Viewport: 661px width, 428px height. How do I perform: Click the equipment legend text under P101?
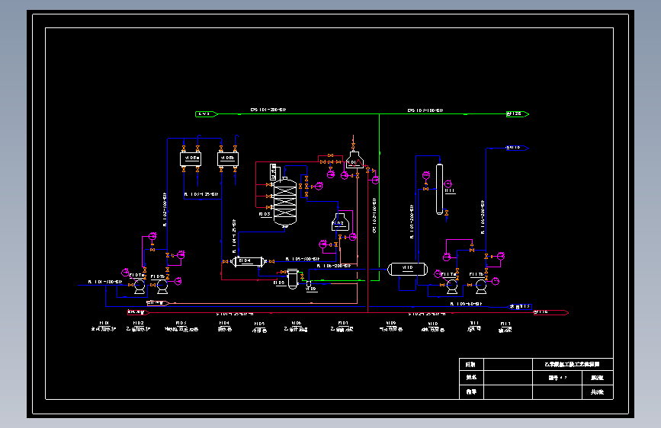pos(103,329)
